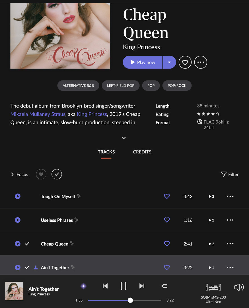Click the Roon Radio sparkle icon
This screenshot has height=308, width=249.
click(84, 286)
